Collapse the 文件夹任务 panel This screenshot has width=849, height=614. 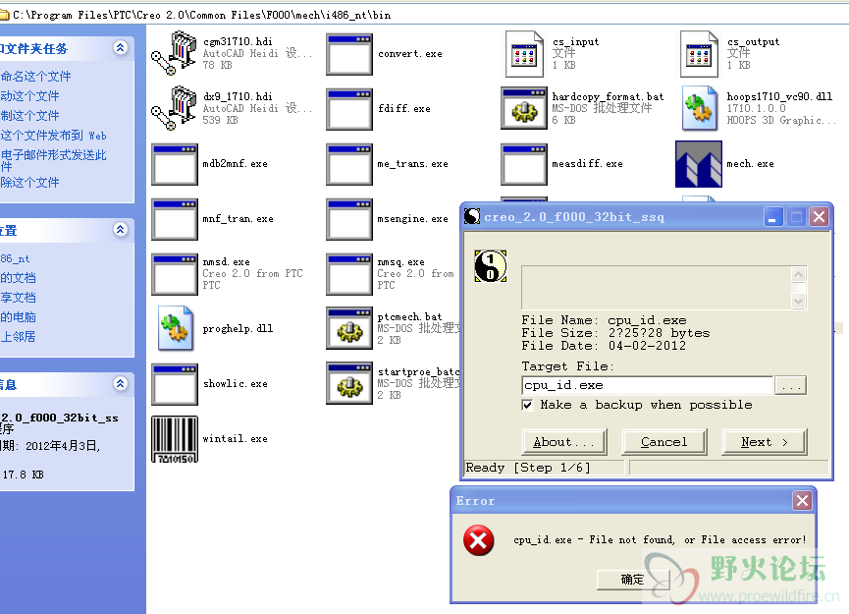coord(120,48)
